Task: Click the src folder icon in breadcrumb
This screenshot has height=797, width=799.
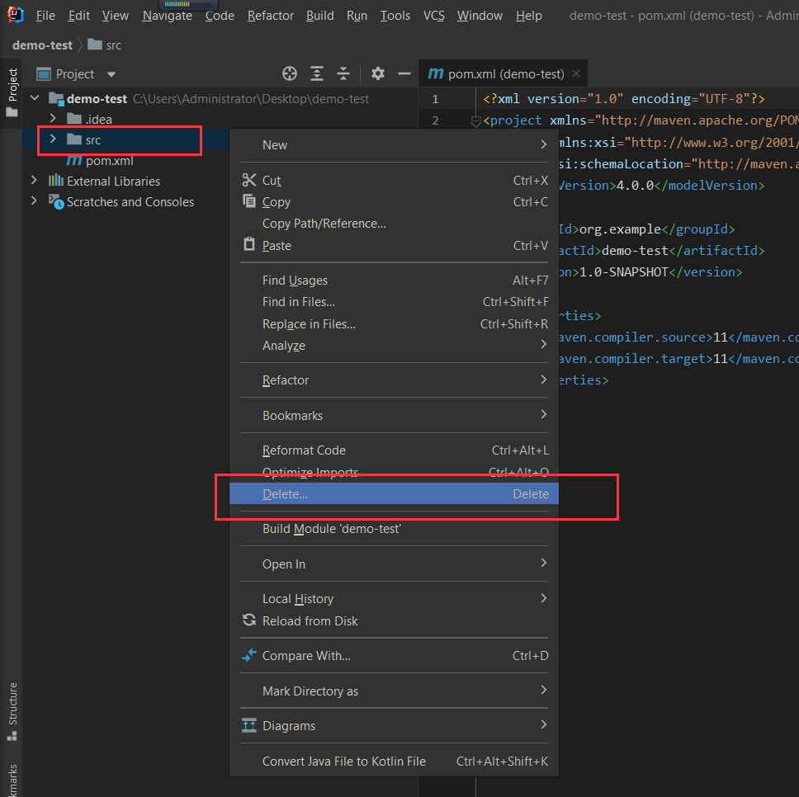Action: coord(95,45)
